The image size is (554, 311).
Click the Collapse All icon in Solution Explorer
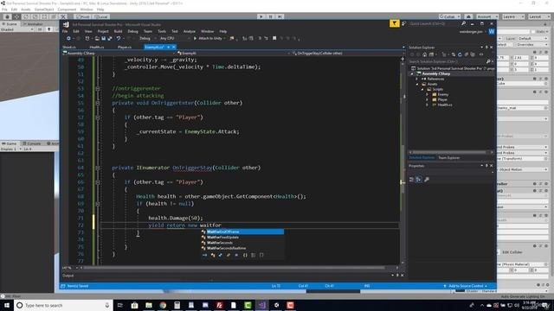tap(467, 54)
